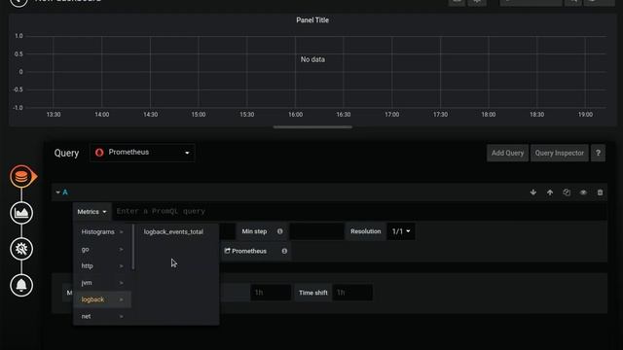Click the Resolution label

point(366,231)
